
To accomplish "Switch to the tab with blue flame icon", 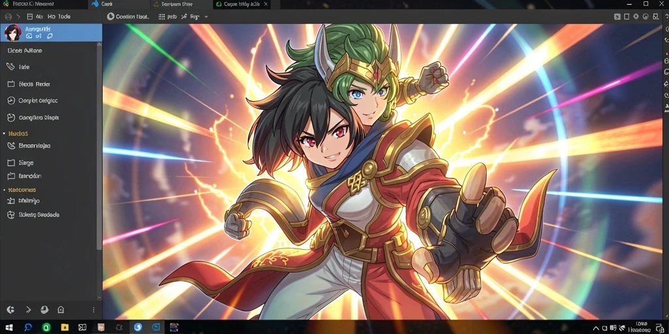I will [103, 4].
